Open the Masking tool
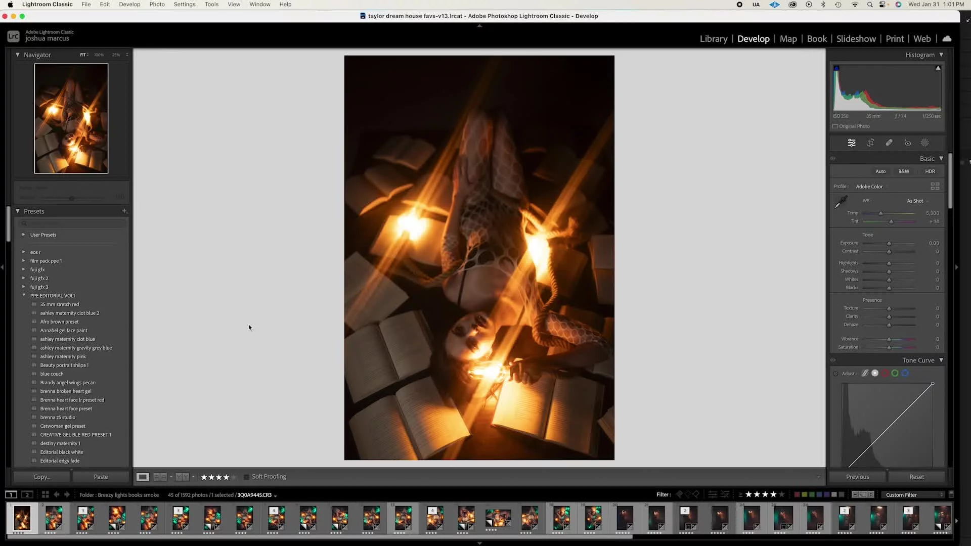This screenshot has height=546, width=971. 924,143
